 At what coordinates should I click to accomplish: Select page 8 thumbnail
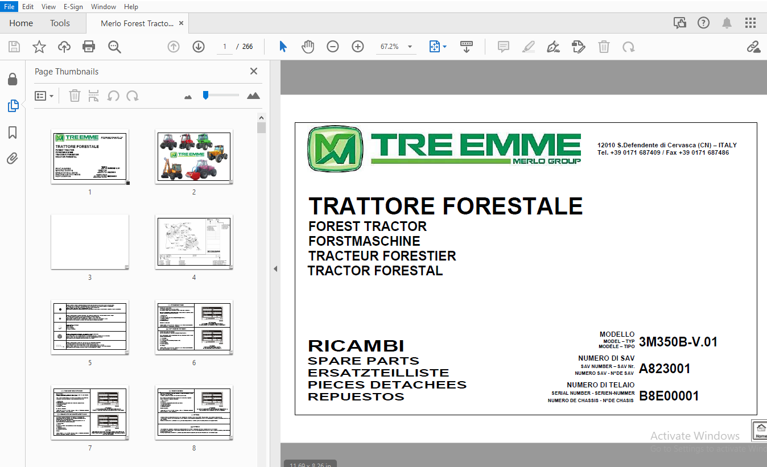(x=194, y=412)
